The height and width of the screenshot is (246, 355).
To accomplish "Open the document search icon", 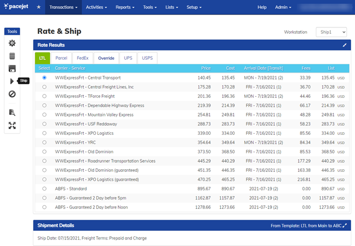I will pos(12,112).
